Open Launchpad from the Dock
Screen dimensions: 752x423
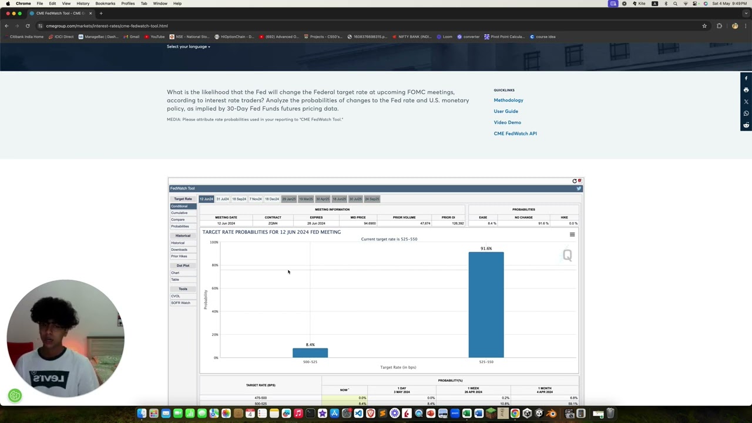click(154, 414)
